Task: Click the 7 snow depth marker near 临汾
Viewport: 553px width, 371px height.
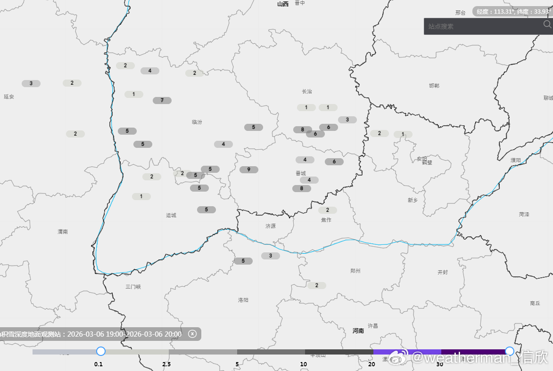Action: tap(162, 100)
